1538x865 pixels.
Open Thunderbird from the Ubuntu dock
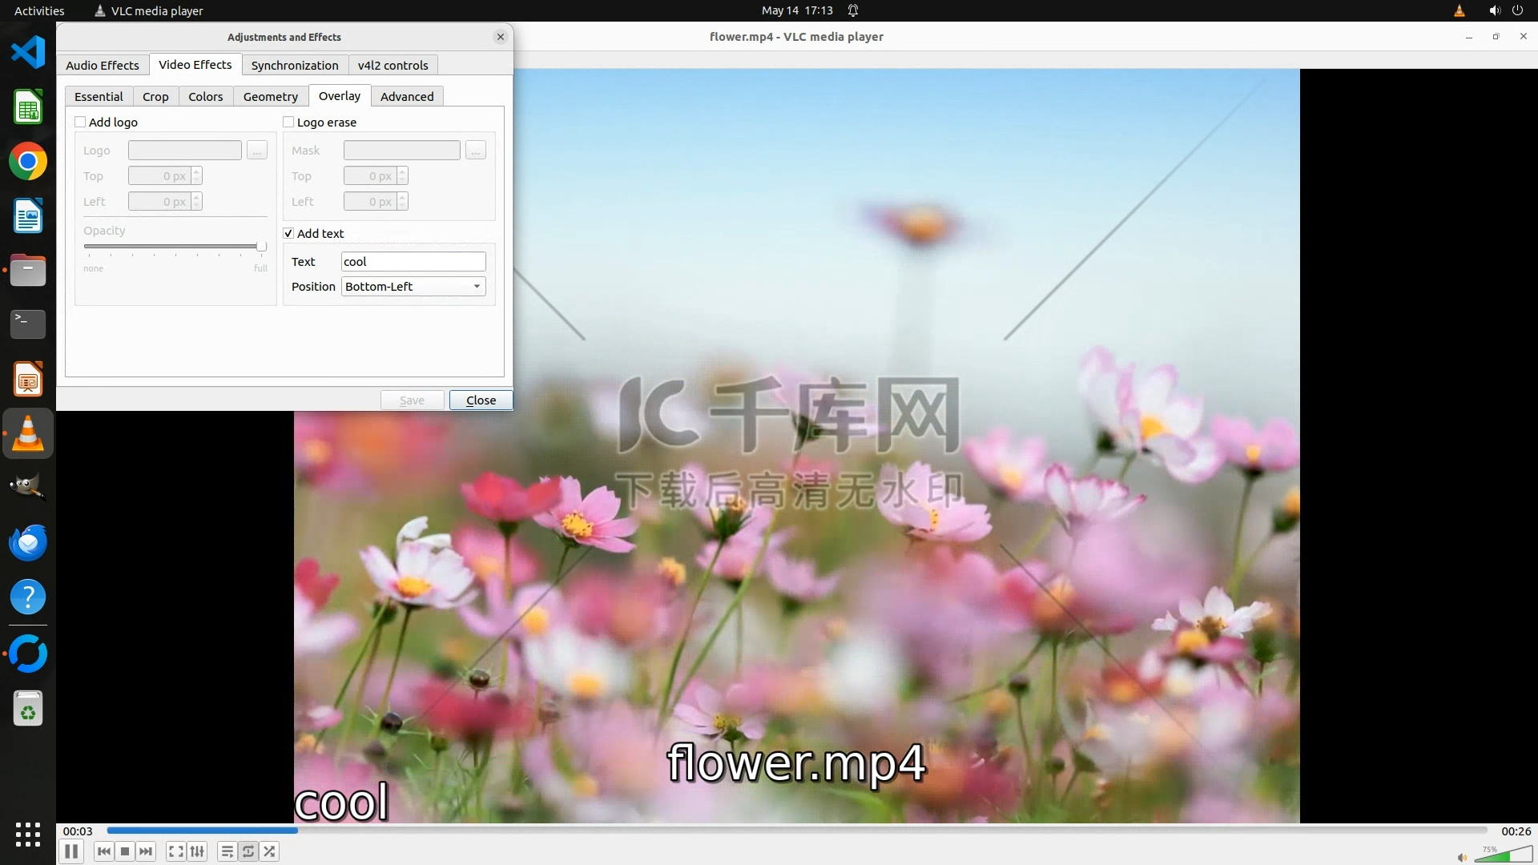28,542
